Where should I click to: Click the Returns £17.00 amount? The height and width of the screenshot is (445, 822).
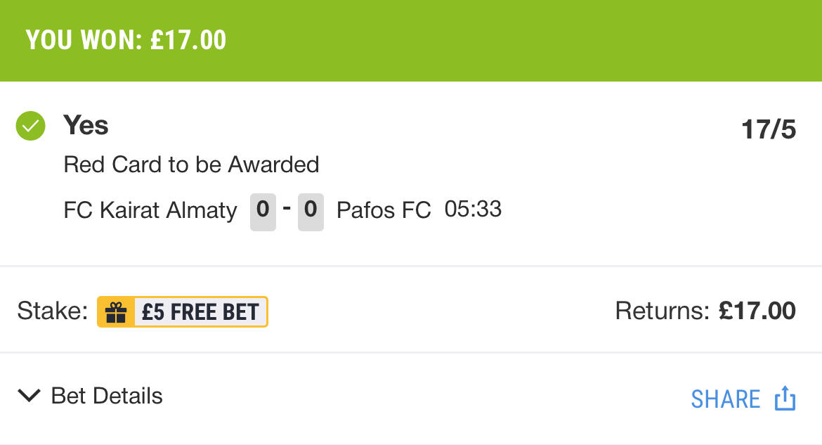click(757, 311)
